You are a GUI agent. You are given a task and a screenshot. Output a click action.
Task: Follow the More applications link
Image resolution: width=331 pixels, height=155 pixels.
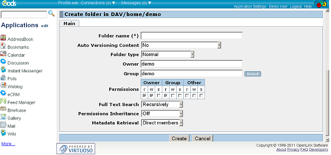[8, 144]
